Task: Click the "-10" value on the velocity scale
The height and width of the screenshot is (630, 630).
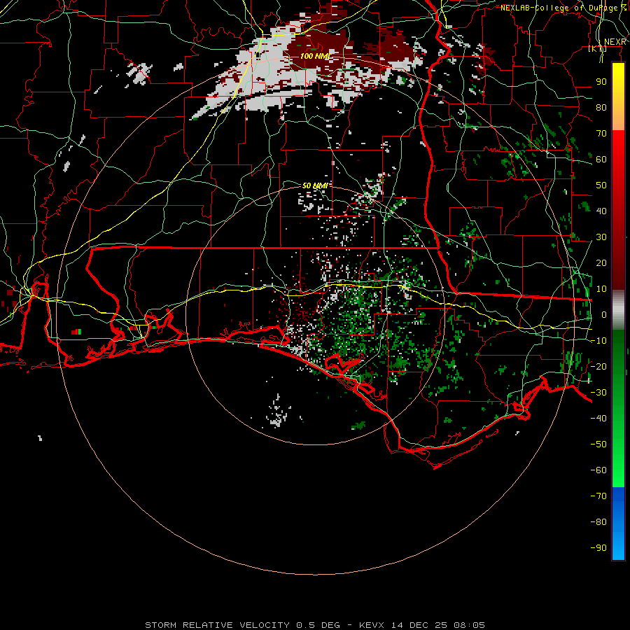Action: (598, 341)
